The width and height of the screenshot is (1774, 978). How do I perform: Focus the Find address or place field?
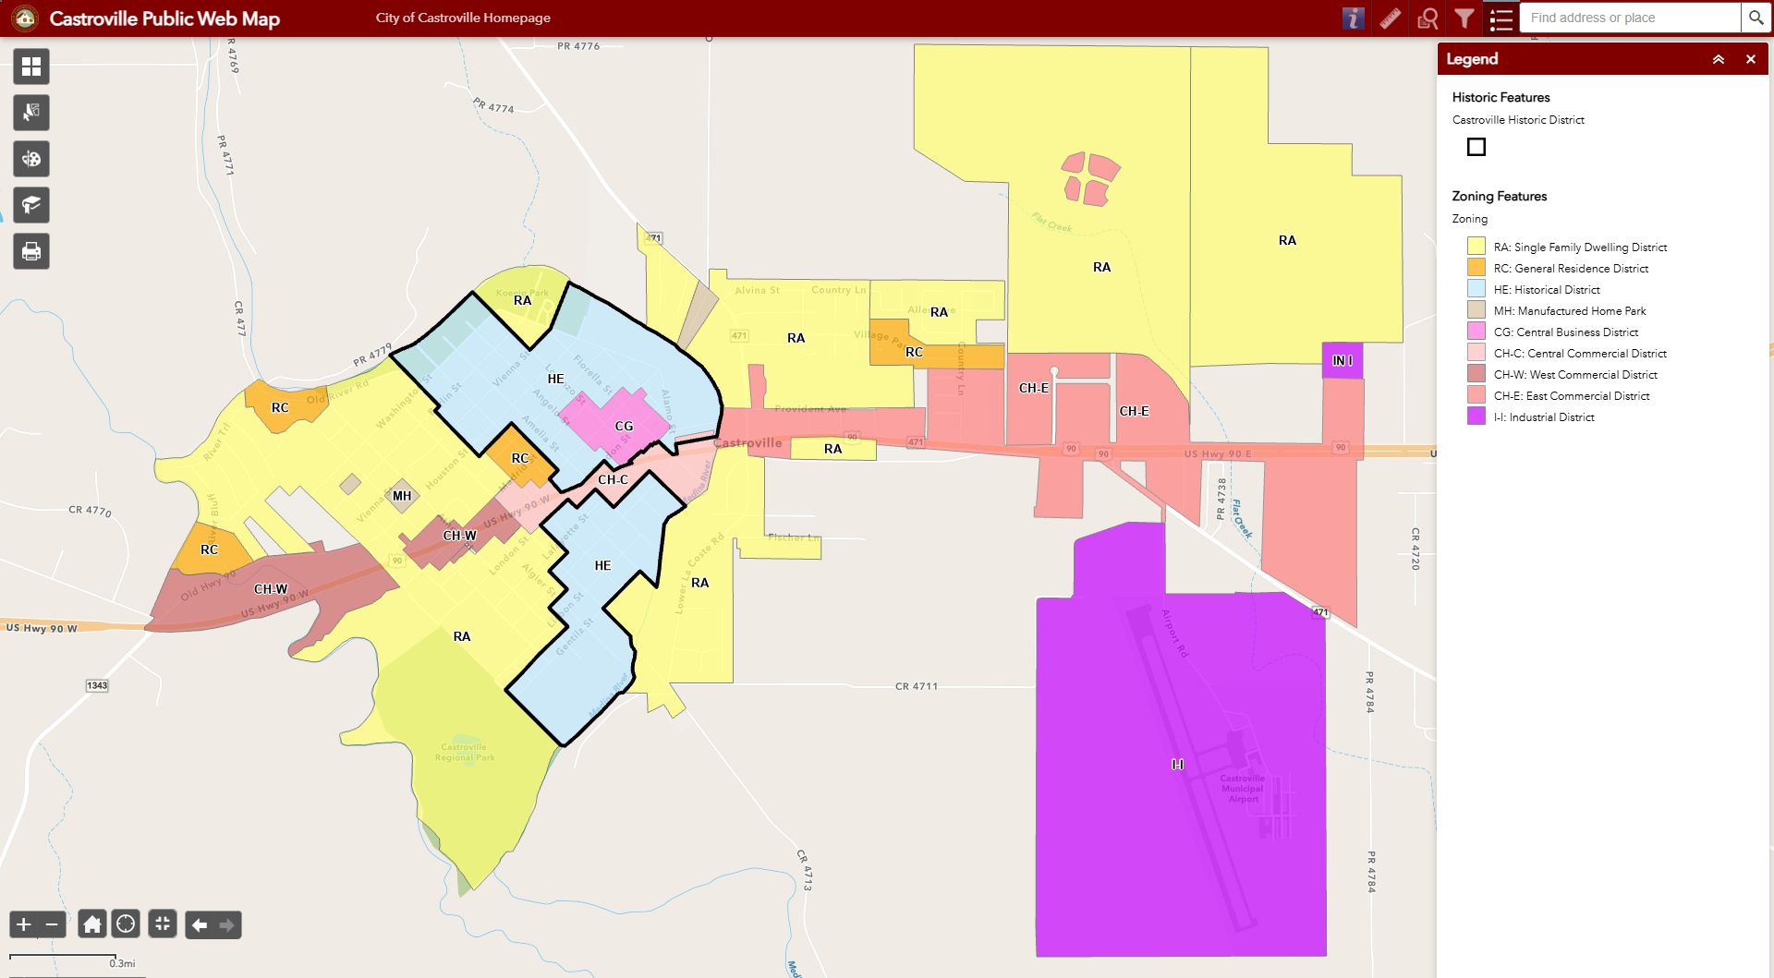coord(1631,18)
